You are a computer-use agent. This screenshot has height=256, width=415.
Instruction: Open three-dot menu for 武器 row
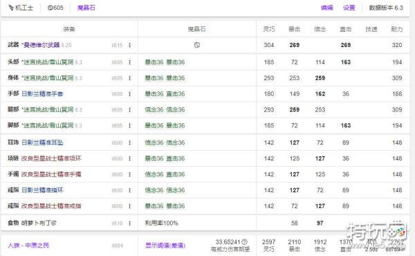click(x=130, y=45)
